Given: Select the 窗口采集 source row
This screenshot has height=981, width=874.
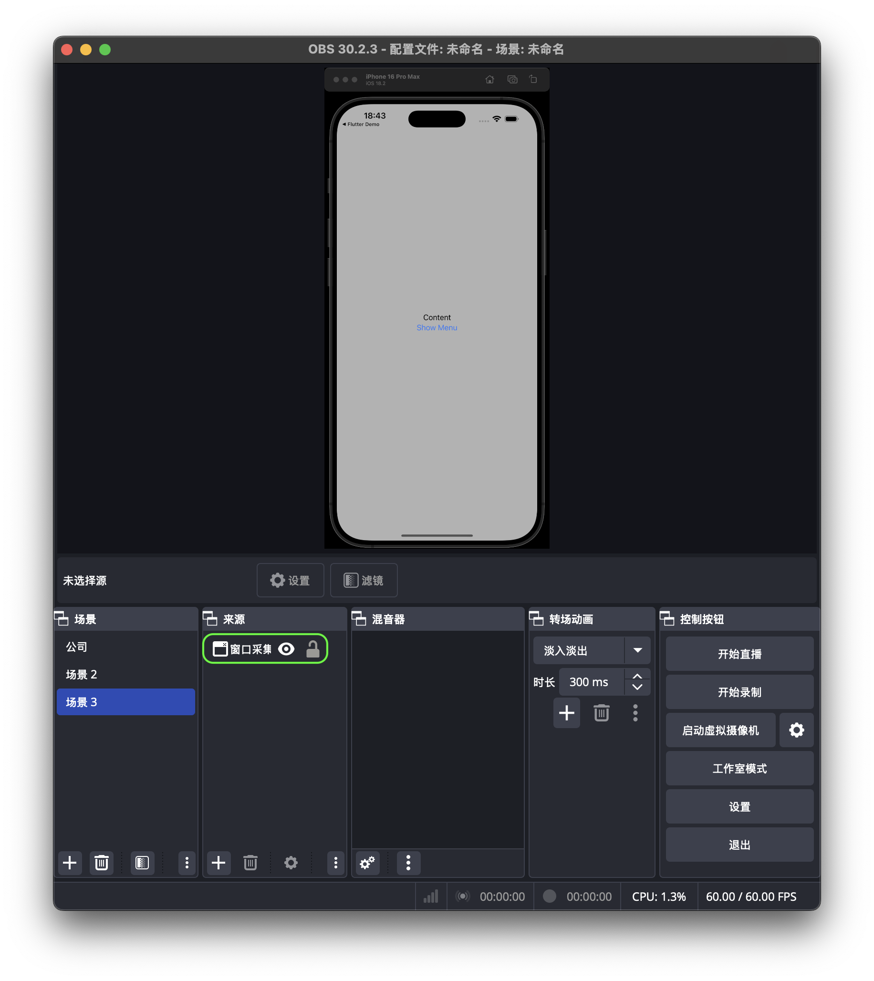Looking at the screenshot, I should pos(265,649).
